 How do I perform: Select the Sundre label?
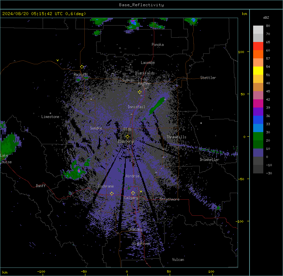(x=96, y=128)
